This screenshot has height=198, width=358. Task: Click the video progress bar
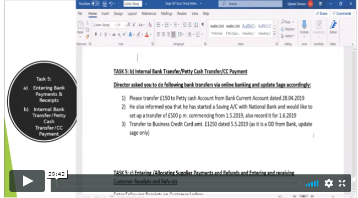178,183
